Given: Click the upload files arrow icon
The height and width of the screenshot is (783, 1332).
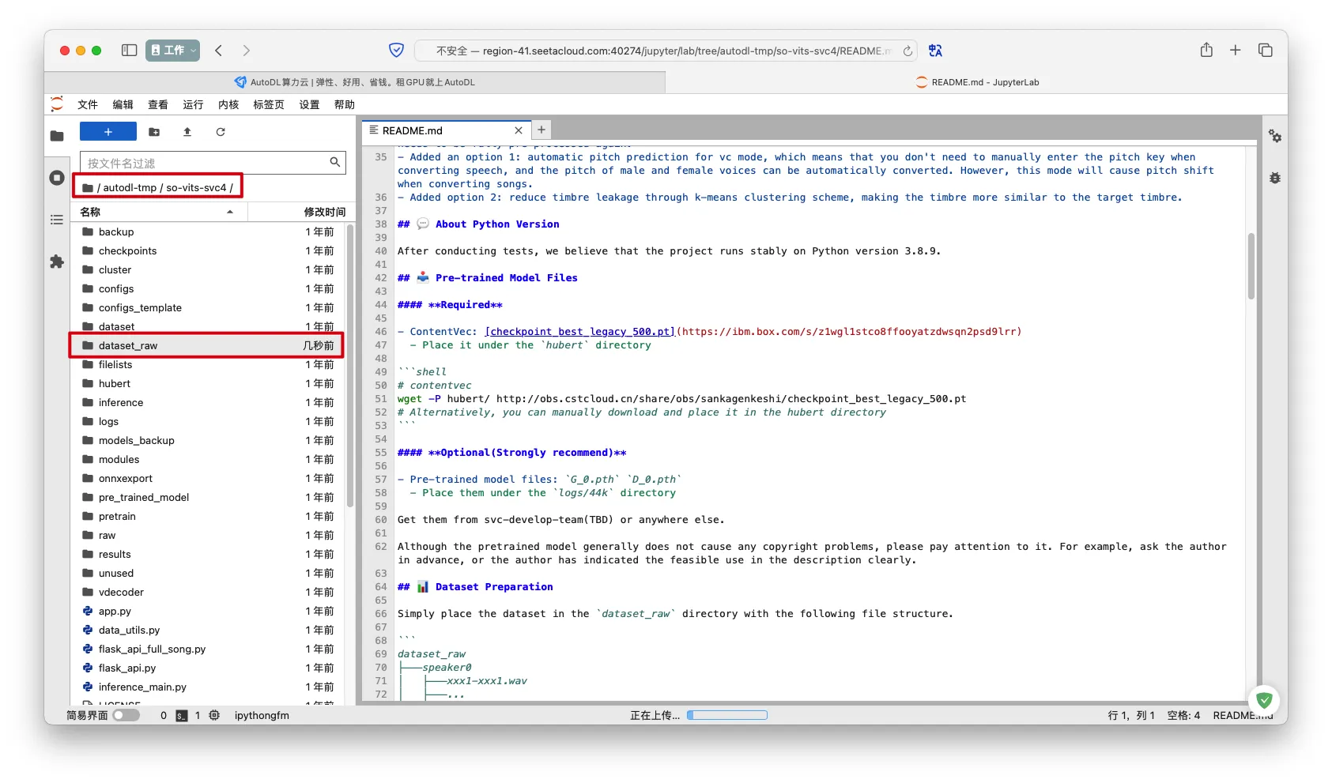Looking at the screenshot, I should (x=187, y=132).
